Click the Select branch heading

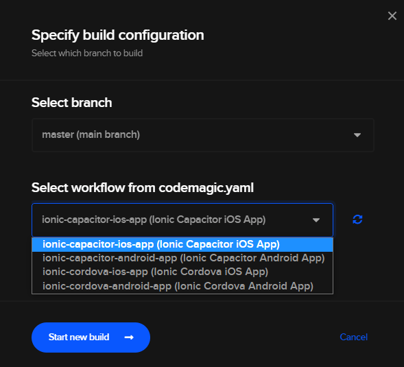tap(71, 103)
